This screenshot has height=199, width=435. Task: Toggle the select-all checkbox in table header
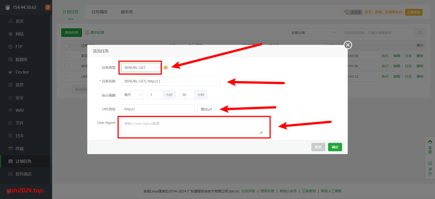(x=67, y=45)
